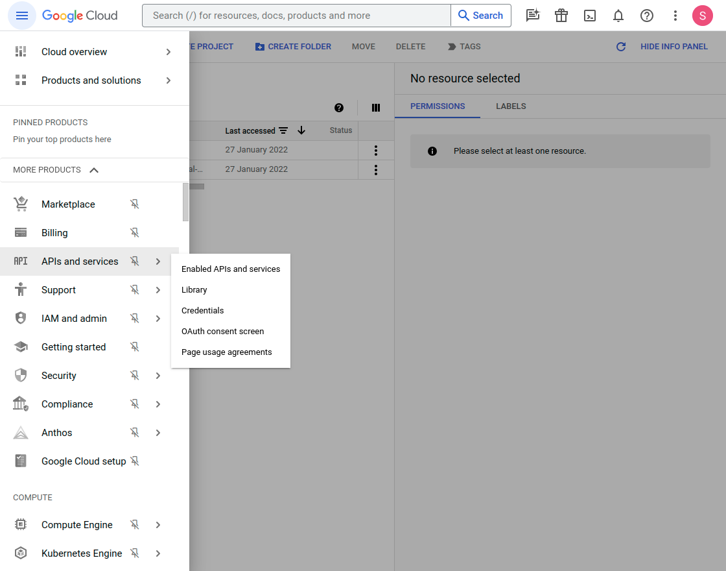Image resolution: width=726 pixels, height=571 pixels.
Task: Expand the Anthos submenu chevron
Action: (158, 432)
